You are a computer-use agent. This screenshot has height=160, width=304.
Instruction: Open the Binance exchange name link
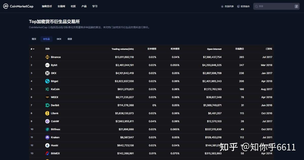point(56,57)
